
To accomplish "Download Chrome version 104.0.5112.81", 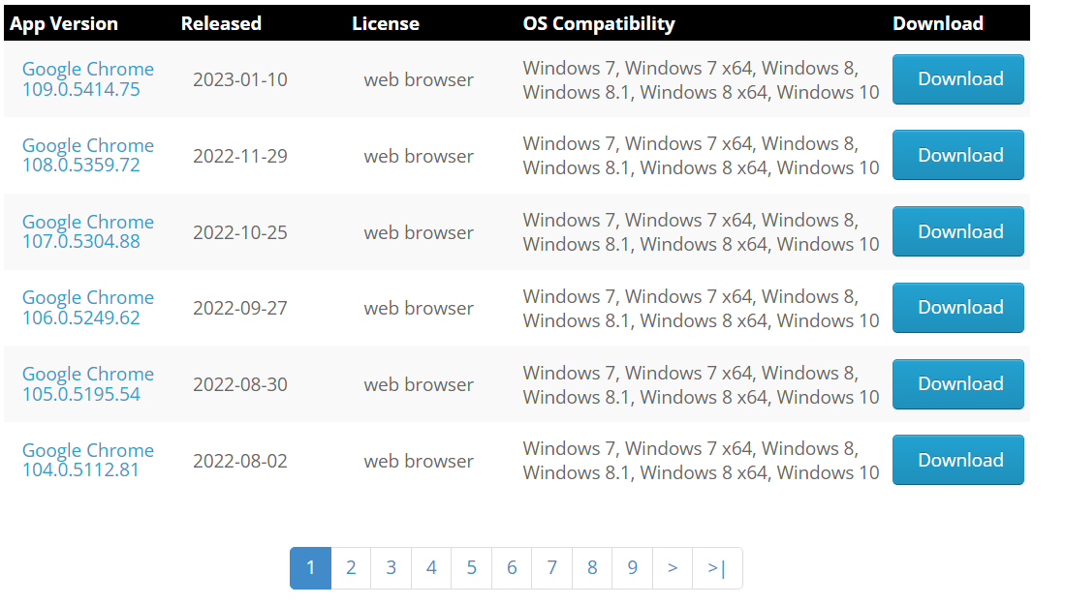I will click(957, 461).
